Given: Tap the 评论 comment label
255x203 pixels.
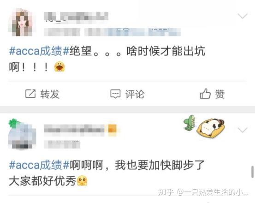Looking at the screenshot, I should pyautogui.click(x=135, y=94).
